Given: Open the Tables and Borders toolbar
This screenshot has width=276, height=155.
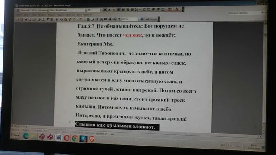Looking at the screenshot, I should pos(92,19).
